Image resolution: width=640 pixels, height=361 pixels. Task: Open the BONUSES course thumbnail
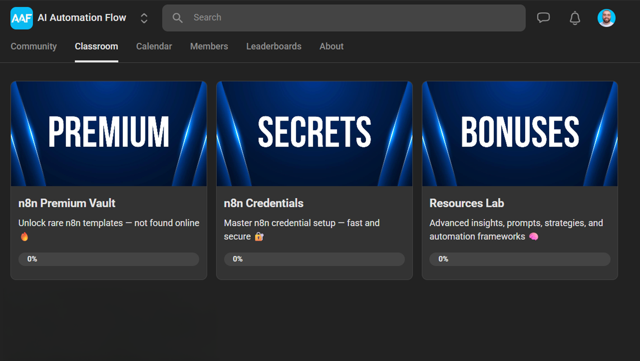coord(520,133)
